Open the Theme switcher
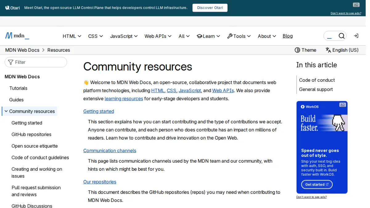370x208 pixels. pos(306,50)
